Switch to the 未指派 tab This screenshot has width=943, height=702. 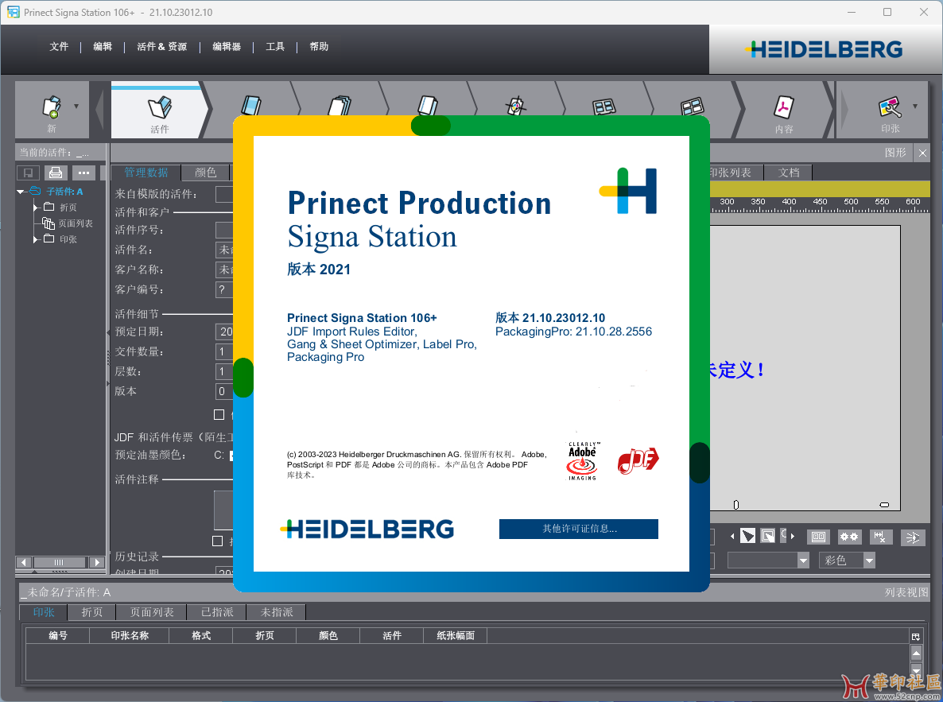(276, 612)
